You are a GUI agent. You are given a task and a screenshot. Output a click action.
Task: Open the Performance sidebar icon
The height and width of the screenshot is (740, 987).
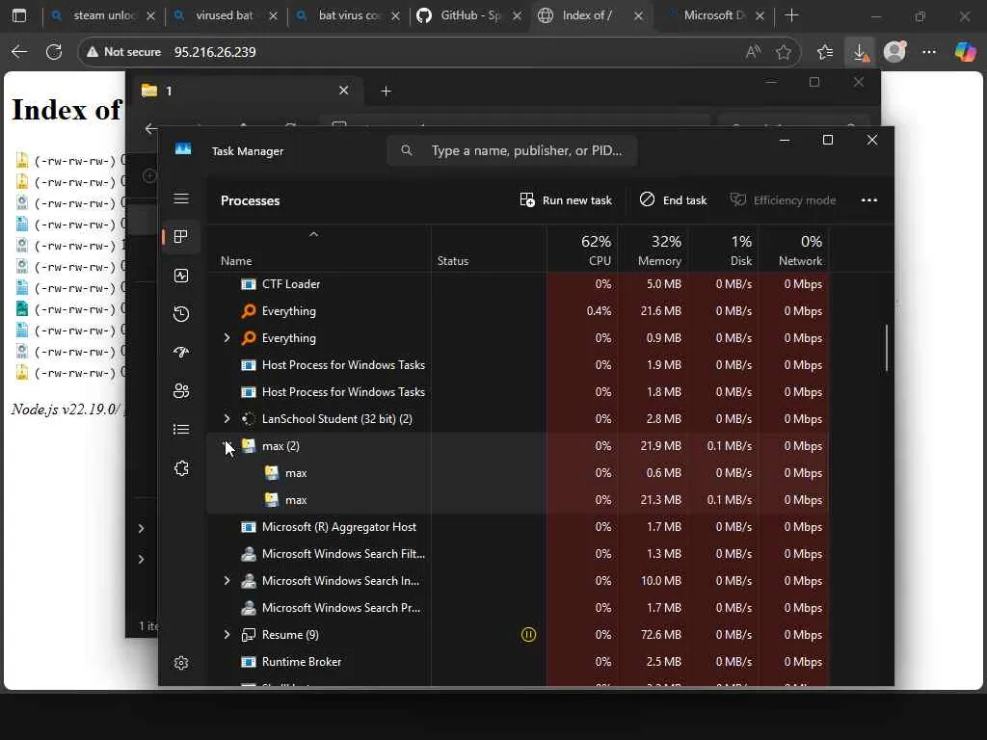coord(181,276)
